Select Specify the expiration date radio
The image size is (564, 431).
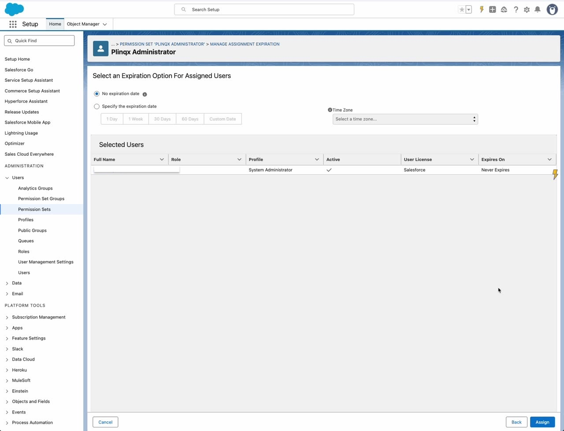(96, 106)
